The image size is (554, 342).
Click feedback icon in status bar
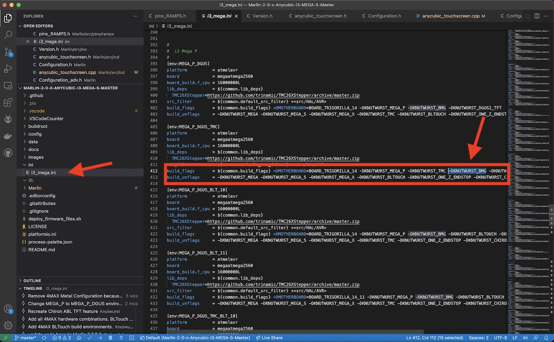(535, 338)
